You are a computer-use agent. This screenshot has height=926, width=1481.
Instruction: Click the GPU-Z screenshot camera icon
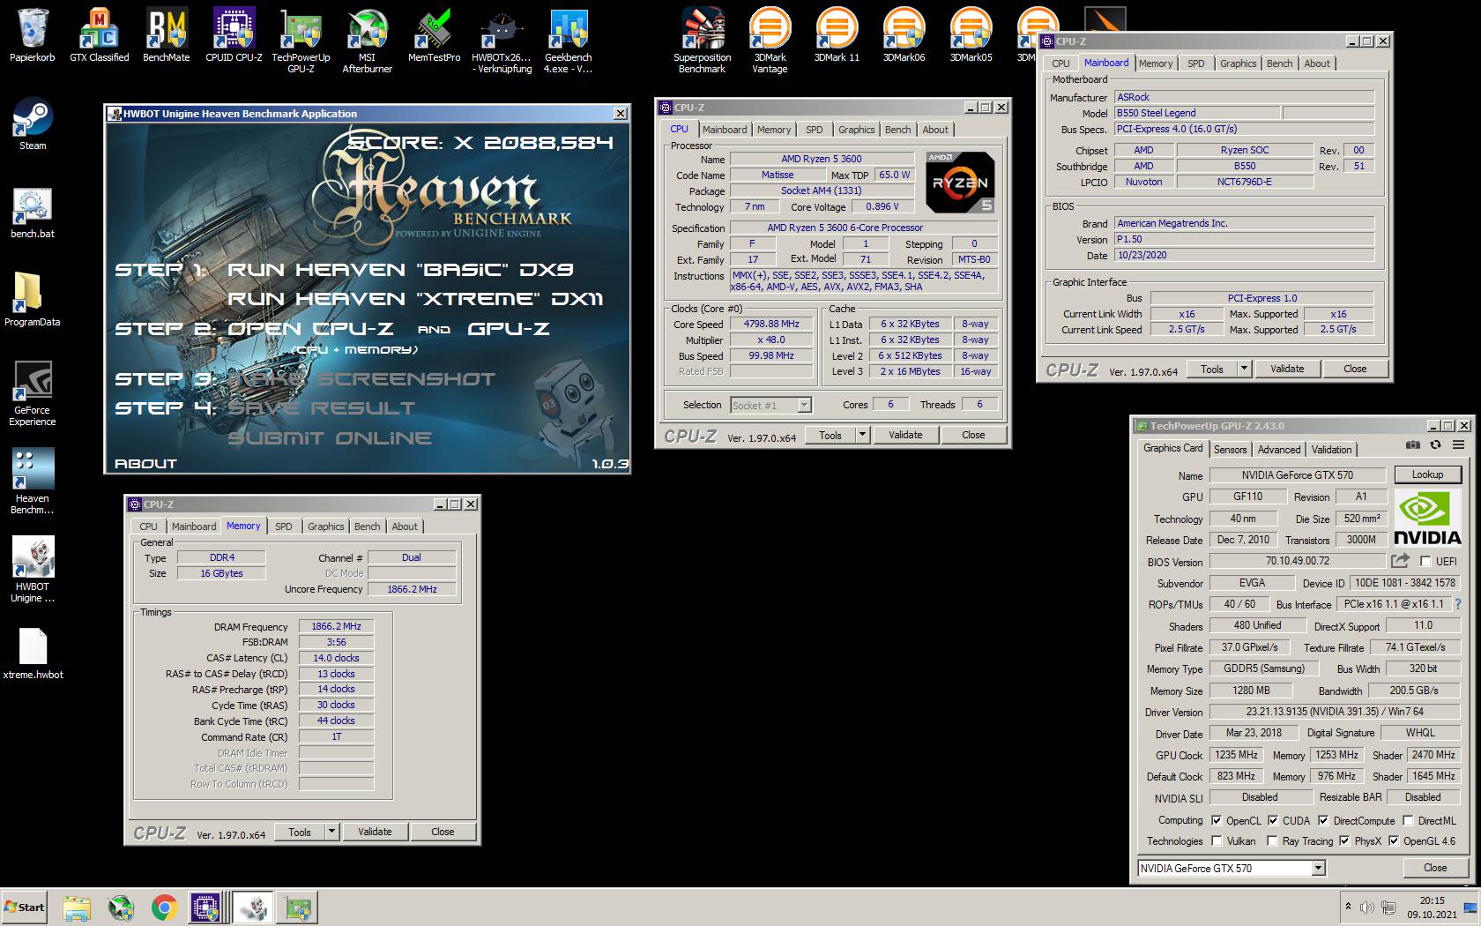(x=1413, y=445)
